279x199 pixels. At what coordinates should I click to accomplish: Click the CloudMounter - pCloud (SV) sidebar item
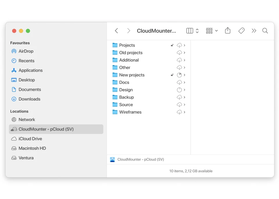[46, 129]
